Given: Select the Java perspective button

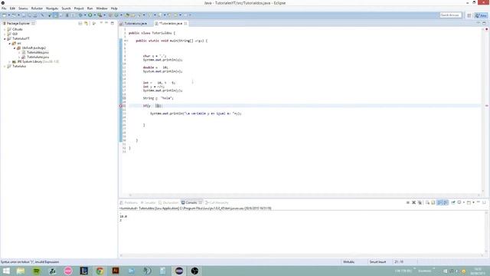Looking at the screenshot, I should tap(482, 15).
